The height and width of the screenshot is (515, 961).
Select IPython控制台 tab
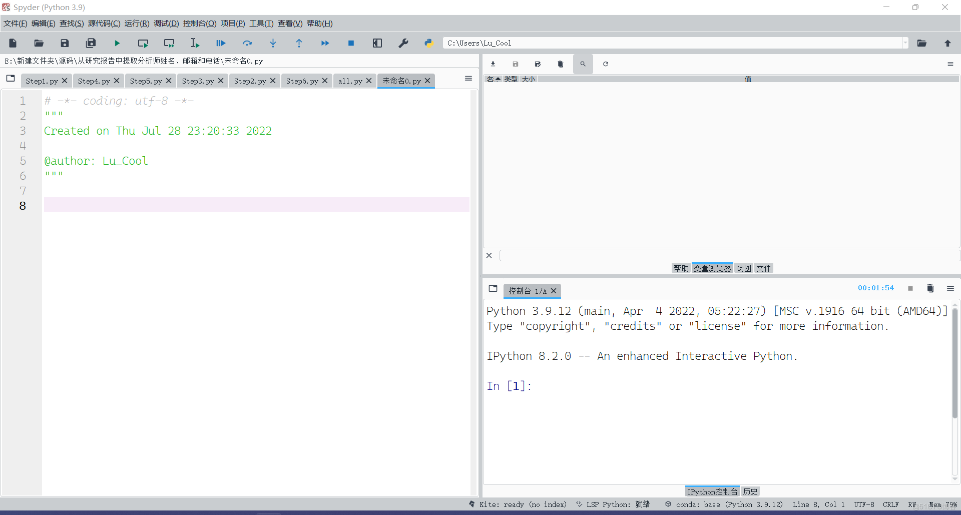pos(712,491)
